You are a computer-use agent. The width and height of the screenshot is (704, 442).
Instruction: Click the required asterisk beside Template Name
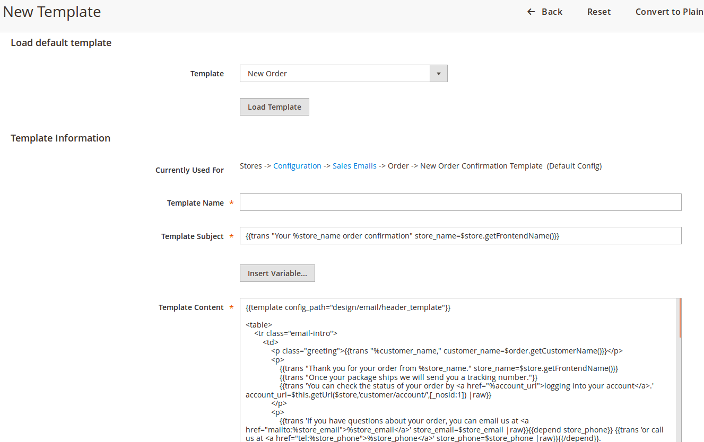click(231, 203)
